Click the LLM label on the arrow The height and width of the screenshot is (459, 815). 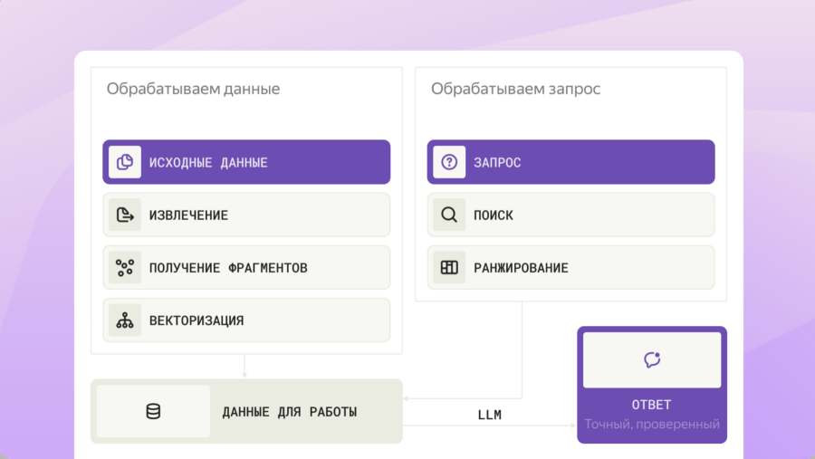click(490, 415)
